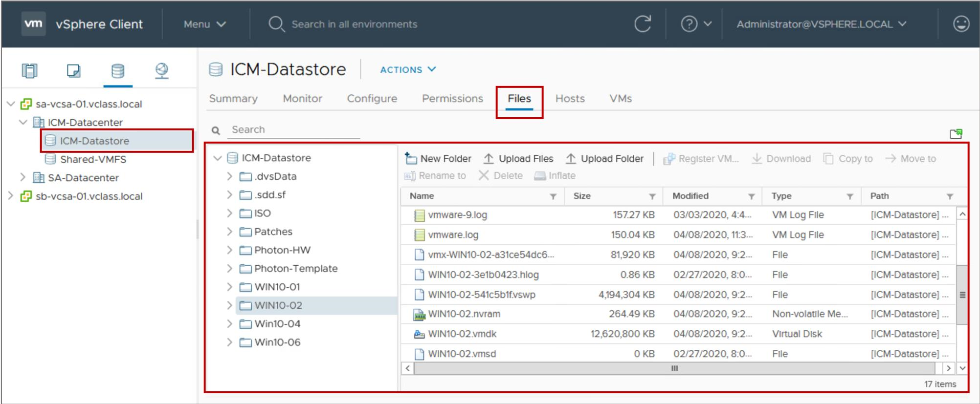Open Hosts and Clusters inventory view

tap(29, 71)
